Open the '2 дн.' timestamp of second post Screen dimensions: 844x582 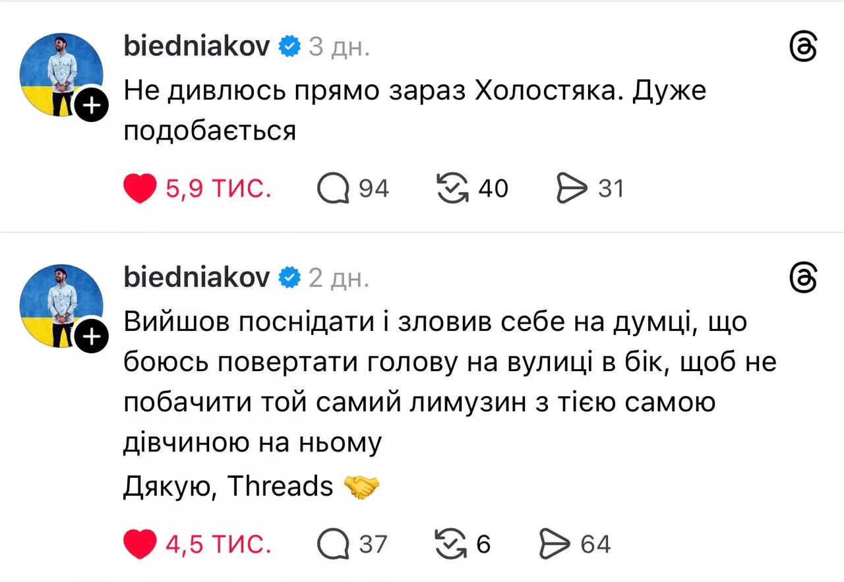(340, 278)
